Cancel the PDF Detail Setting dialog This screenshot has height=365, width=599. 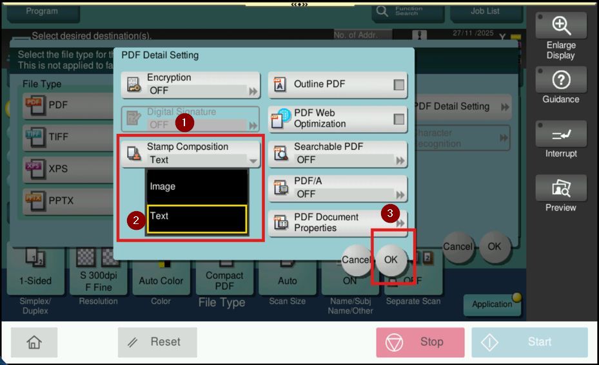point(356,259)
